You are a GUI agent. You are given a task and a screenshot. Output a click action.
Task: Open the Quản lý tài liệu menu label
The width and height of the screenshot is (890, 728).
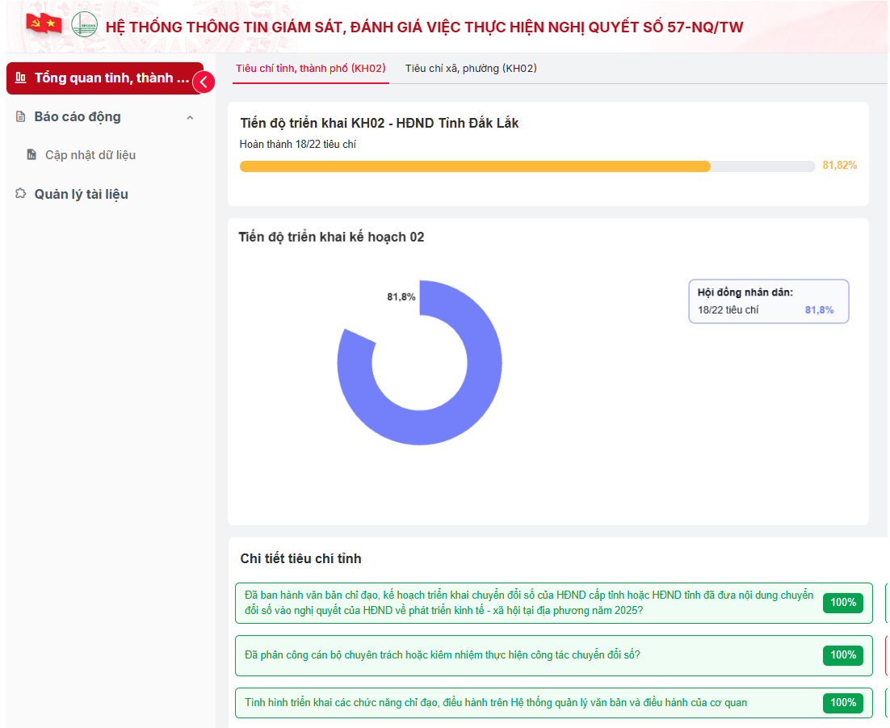point(81,194)
